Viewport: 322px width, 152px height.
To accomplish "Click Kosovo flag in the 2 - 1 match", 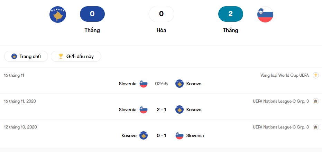I will [179, 110].
